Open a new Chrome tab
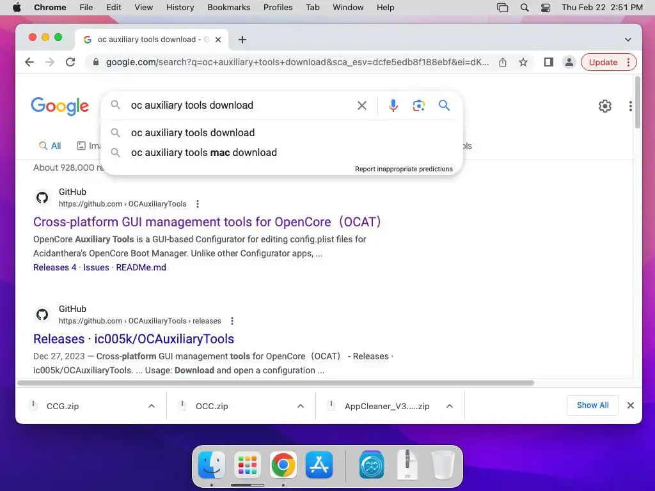This screenshot has width=655, height=491. point(242,40)
